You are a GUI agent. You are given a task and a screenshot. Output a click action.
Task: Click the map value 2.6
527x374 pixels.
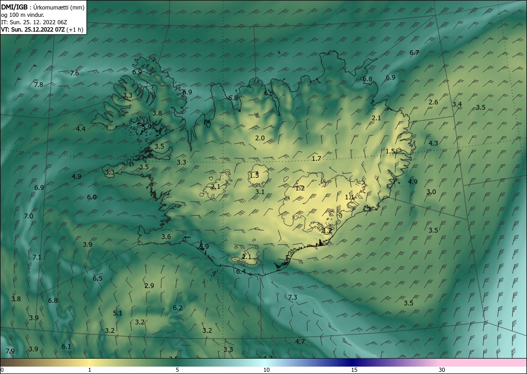point(434,102)
